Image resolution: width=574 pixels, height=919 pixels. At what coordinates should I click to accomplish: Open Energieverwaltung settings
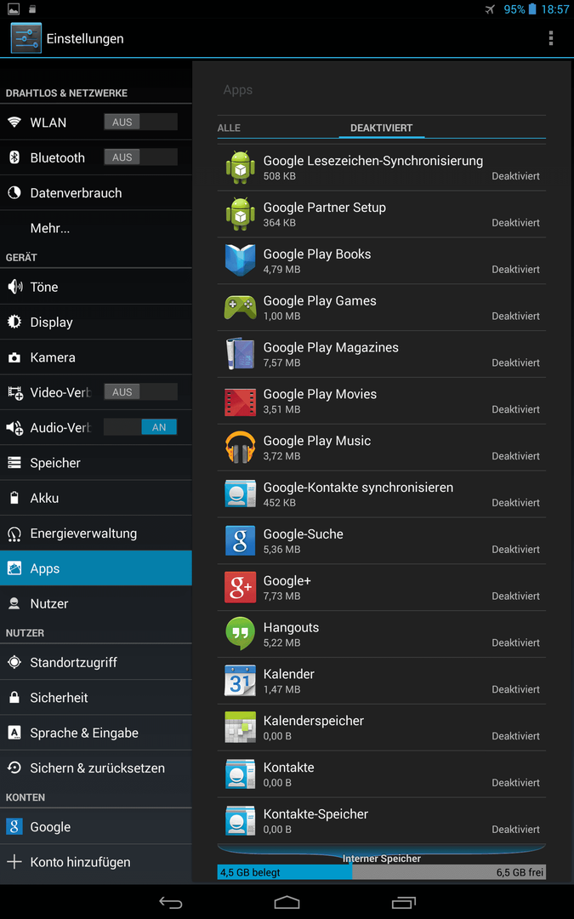(96, 534)
